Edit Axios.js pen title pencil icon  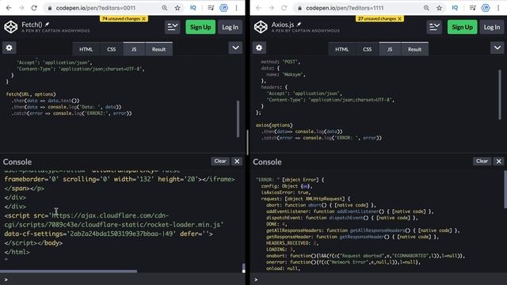tap(299, 24)
